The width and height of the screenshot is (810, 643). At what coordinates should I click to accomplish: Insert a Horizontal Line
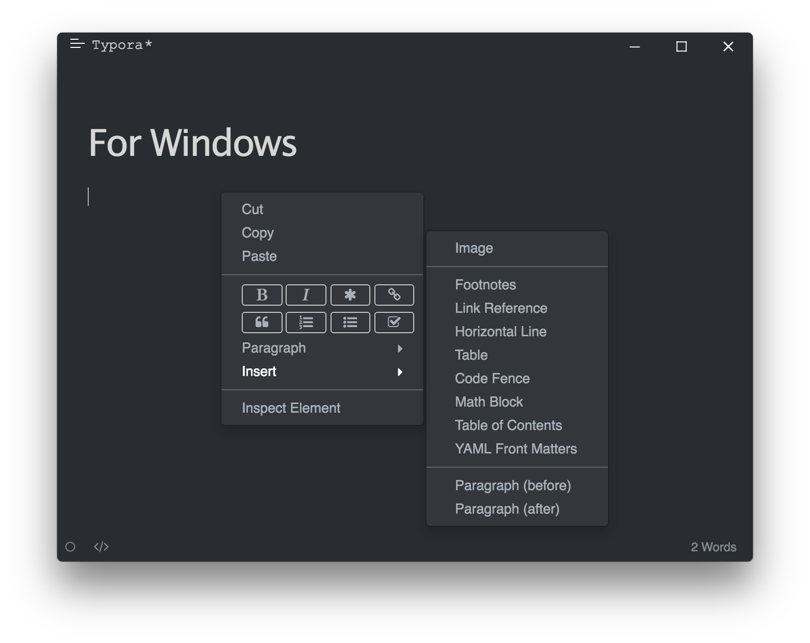coord(517,332)
